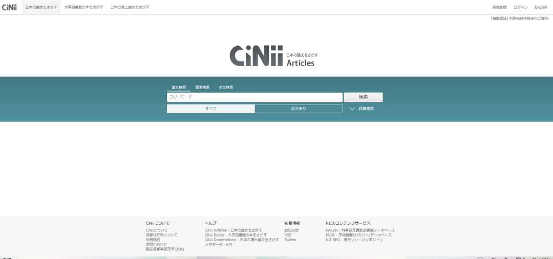Open the CiNiiについて footer link
The width and height of the screenshot is (553, 259).
coord(157,230)
